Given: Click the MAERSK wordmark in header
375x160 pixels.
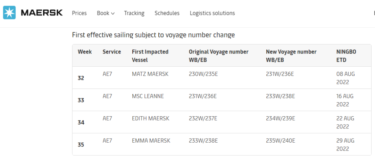Looking at the screenshot, I should (x=42, y=13).
